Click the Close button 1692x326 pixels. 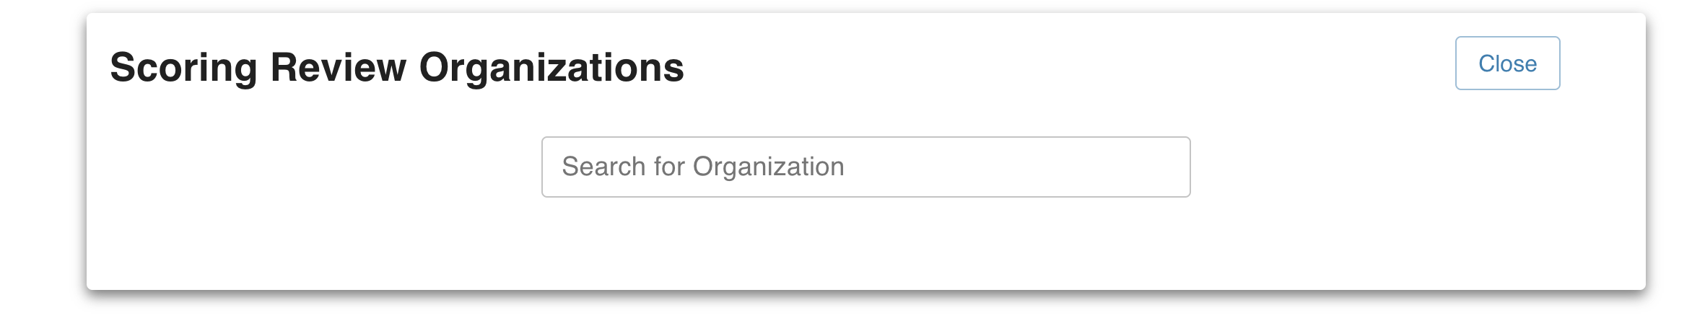(x=1506, y=63)
